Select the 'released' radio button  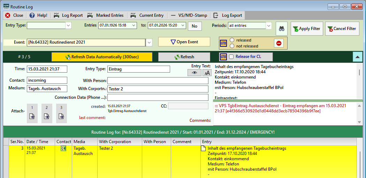coord(232,40)
